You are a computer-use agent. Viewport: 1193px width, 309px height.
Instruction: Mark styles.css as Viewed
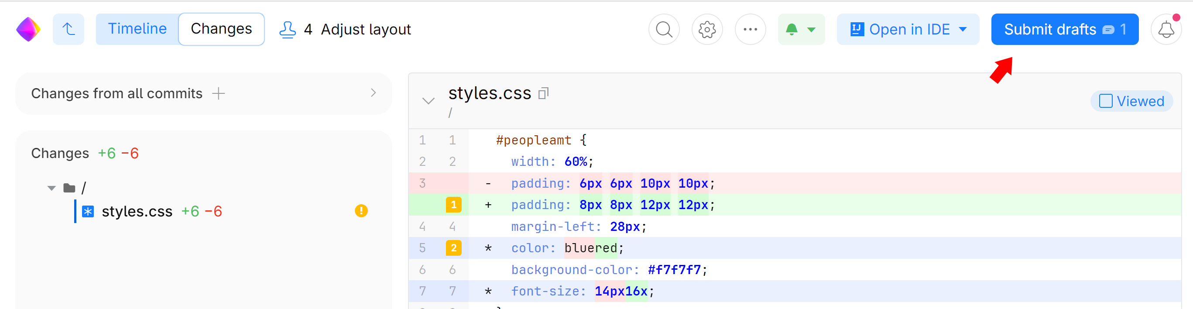(1131, 101)
